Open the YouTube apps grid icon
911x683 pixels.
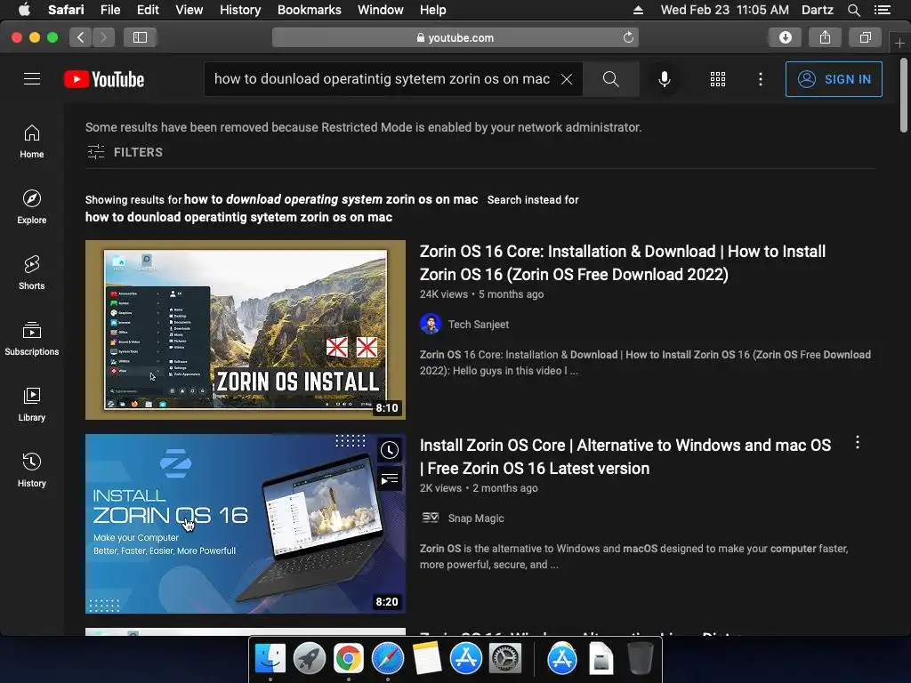coord(718,79)
